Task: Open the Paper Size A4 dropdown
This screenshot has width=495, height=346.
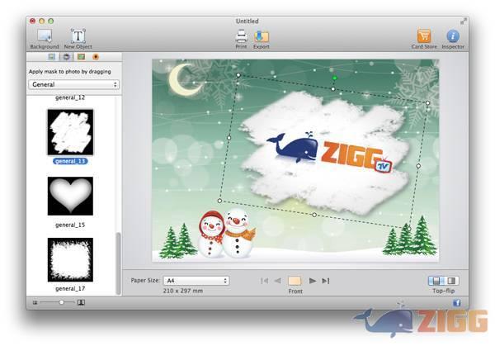Action: point(196,281)
